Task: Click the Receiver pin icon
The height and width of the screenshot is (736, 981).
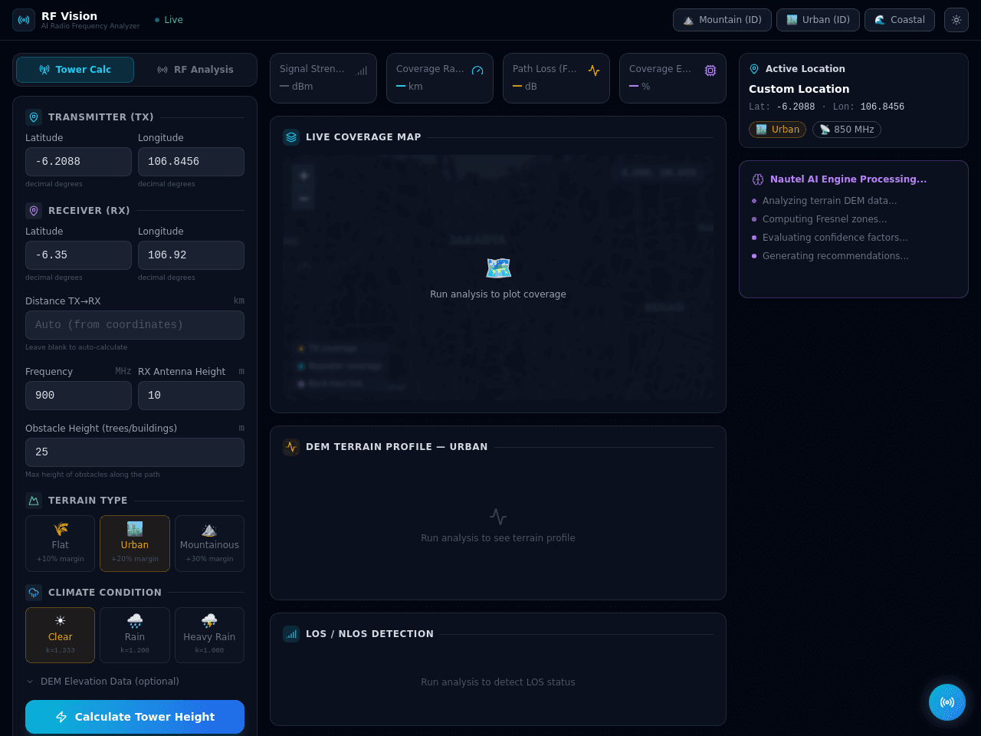Action: (34, 211)
